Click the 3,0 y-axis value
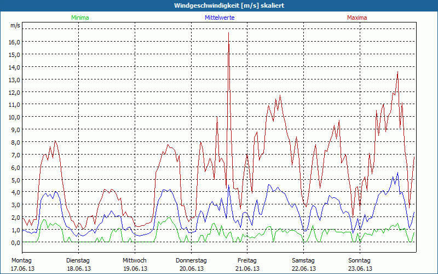Image resolution: width=438 pixels, height=274 pixels. coord(16,205)
